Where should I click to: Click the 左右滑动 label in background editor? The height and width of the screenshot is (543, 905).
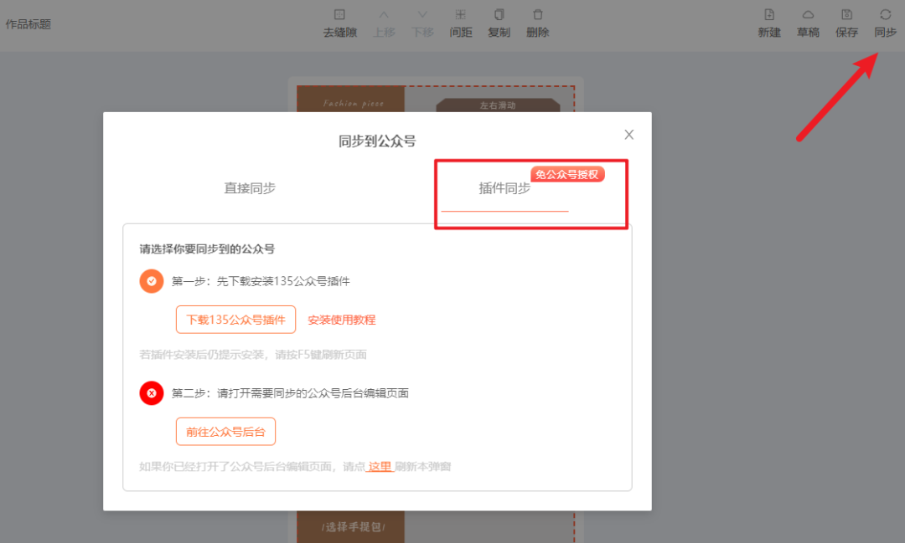pos(498,105)
